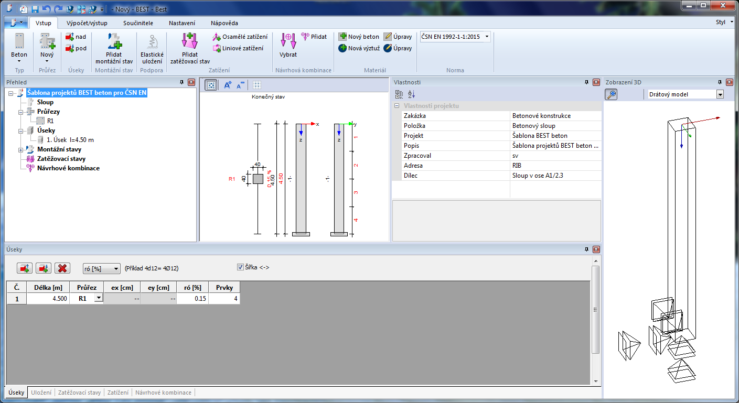
Task: Switch to the Uložení bottom tab
Action: point(41,393)
